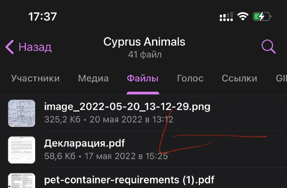Open image_2022-05-20_13-12-29.png file entry
This screenshot has width=287, height=188.
(x=127, y=107)
